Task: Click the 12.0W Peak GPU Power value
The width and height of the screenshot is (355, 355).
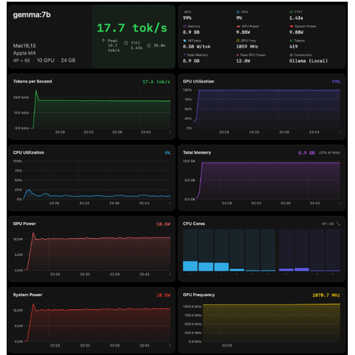Action: click(243, 61)
